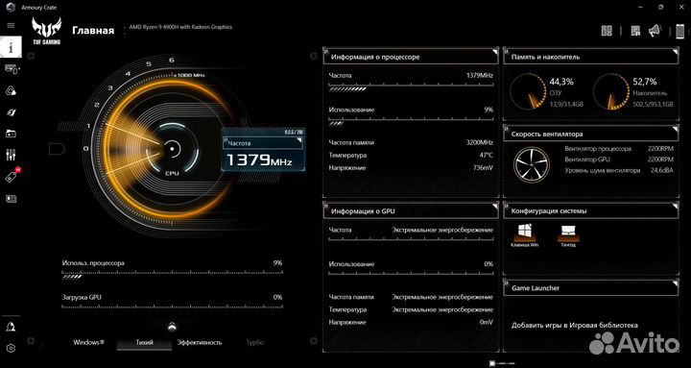Viewport: 691px width, 368px height.
Task: Click the Частота памяти 3200MHz value
Action: (x=480, y=142)
